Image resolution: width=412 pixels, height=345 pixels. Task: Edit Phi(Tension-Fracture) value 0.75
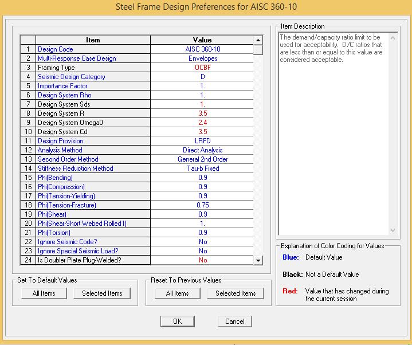pyautogui.click(x=203, y=205)
